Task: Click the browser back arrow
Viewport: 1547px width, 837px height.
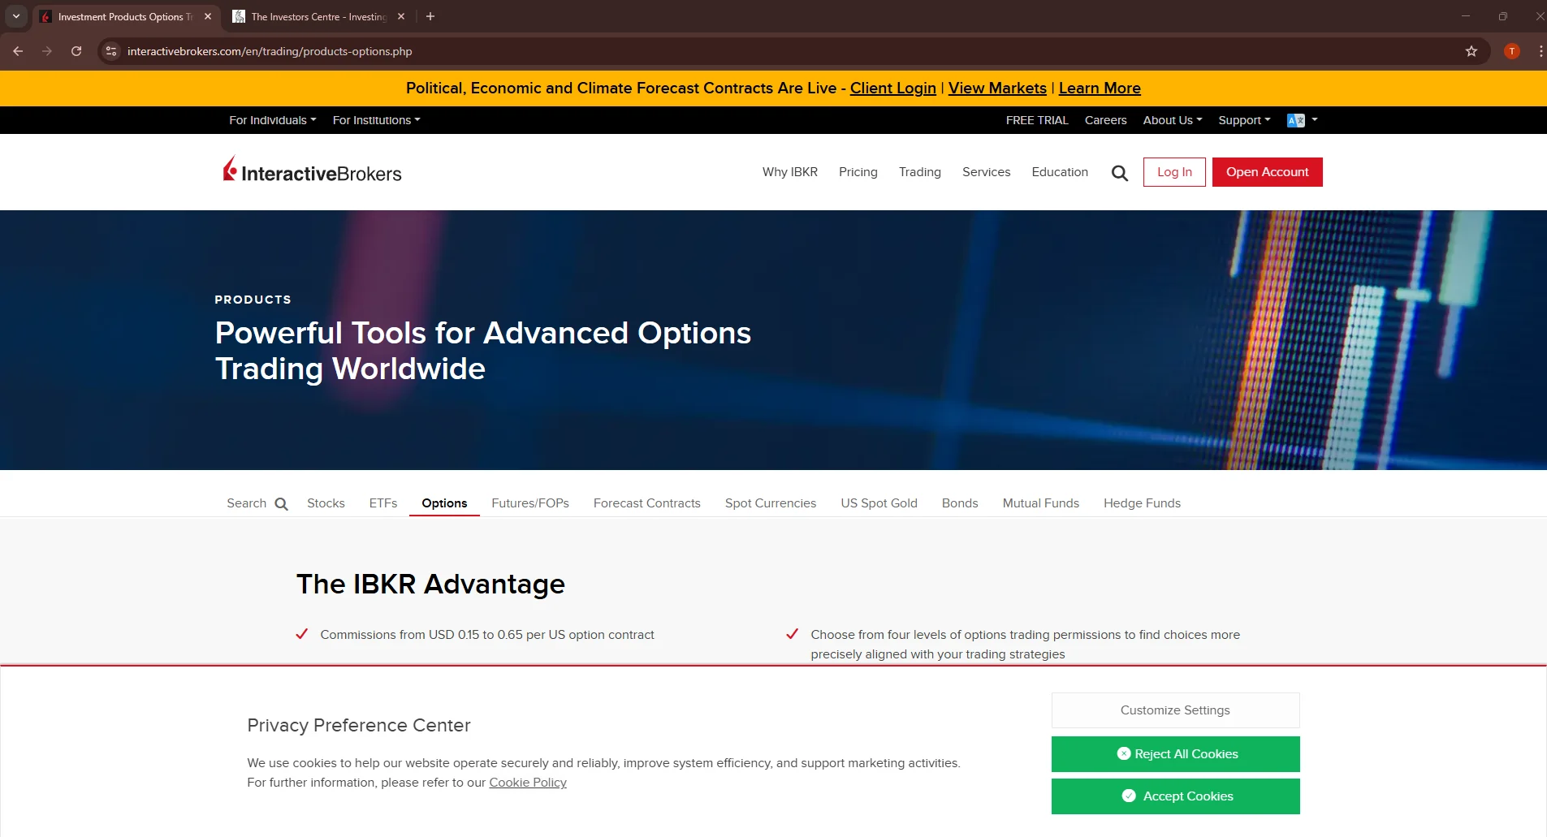Action: (18, 51)
